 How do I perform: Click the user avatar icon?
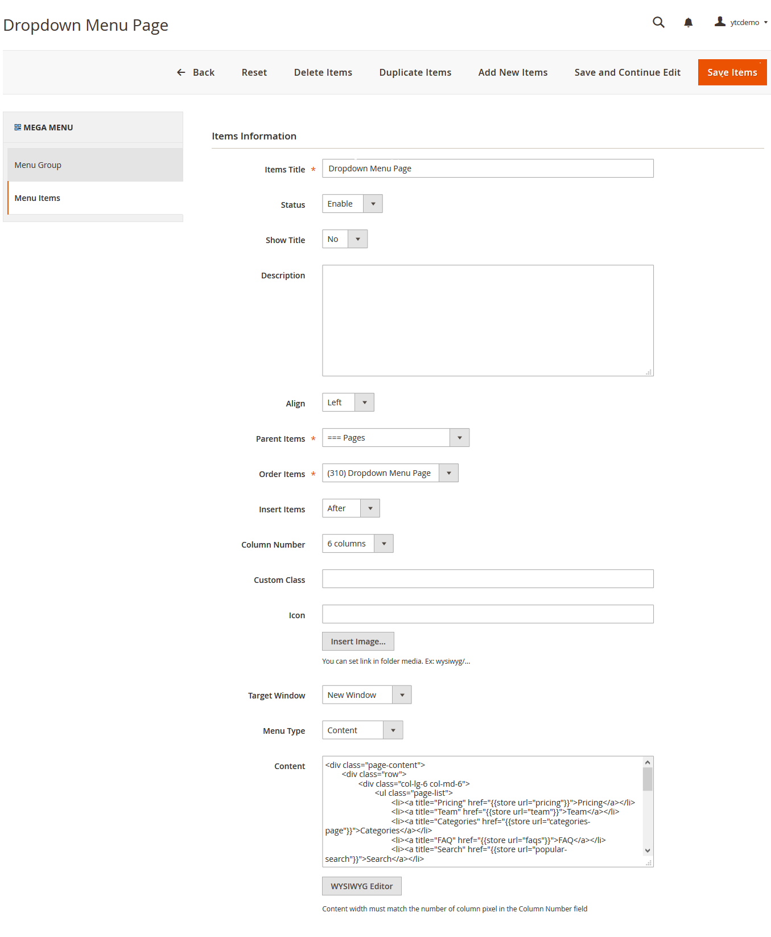[720, 22]
